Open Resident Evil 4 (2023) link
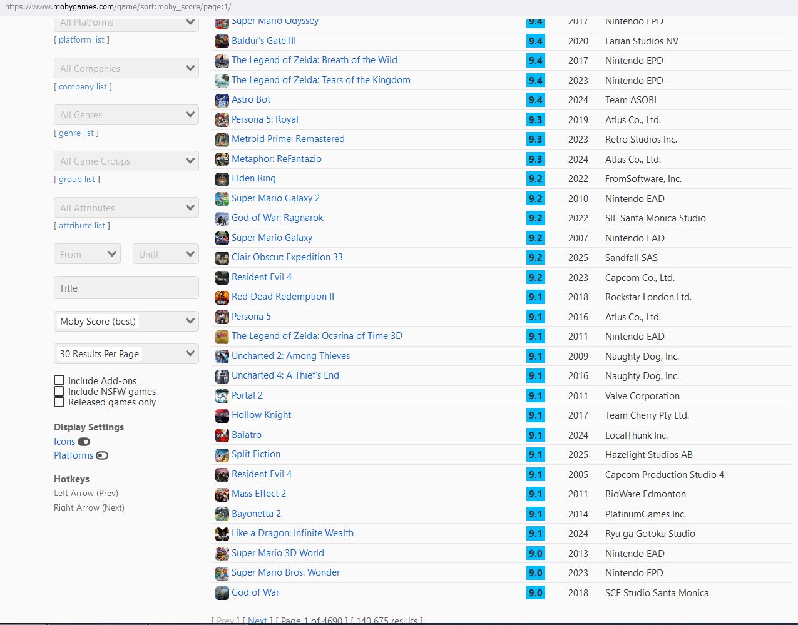Screen dimensions: 798x625 click(262, 277)
